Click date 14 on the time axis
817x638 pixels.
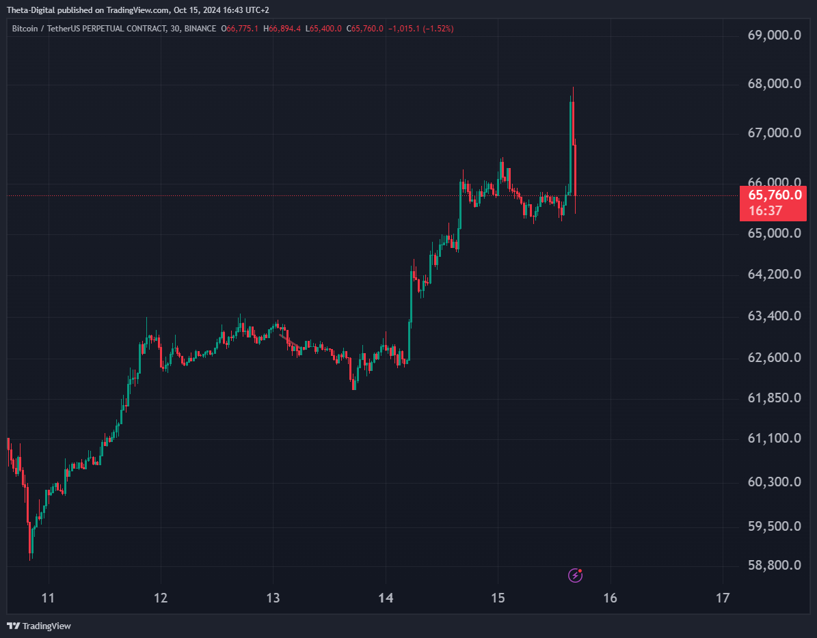tap(386, 598)
